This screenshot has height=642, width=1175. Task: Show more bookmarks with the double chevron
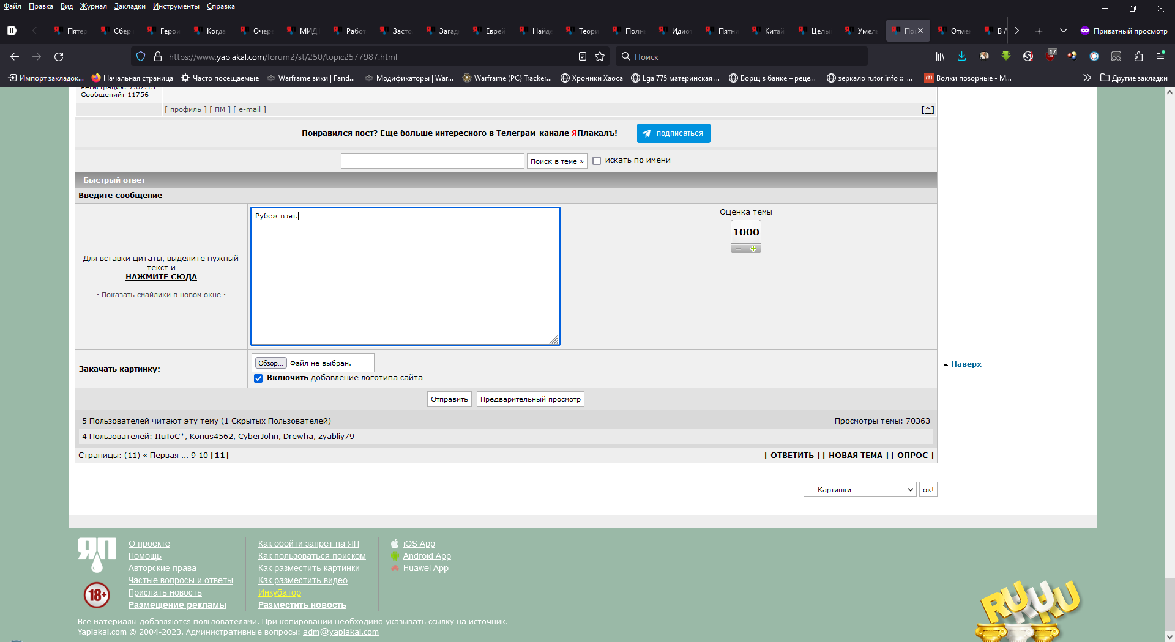[1087, 78]
